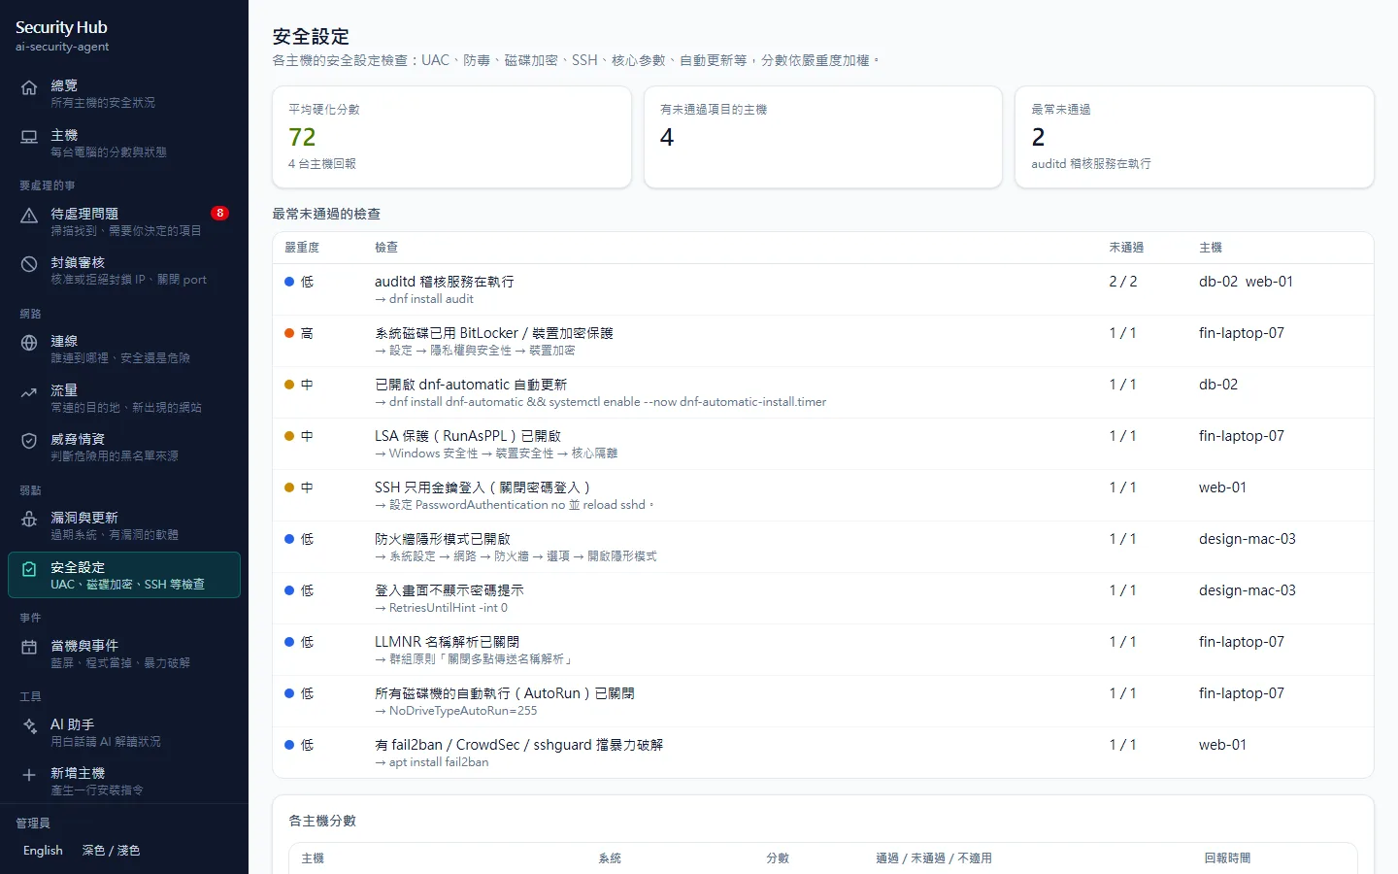Screen dimensions: 1398x874
Task: Click the 嚴重度 column header
Action: coord(302,248)
